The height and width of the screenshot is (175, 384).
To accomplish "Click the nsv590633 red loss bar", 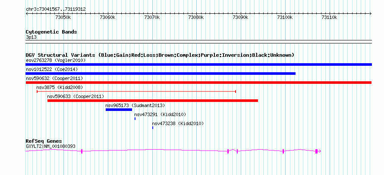I will (x=153, y=101).
